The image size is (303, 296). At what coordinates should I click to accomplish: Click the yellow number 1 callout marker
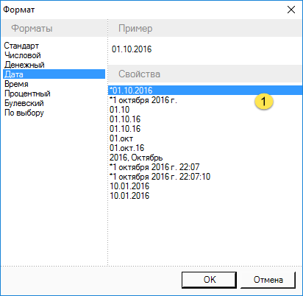tap(263, 101)
